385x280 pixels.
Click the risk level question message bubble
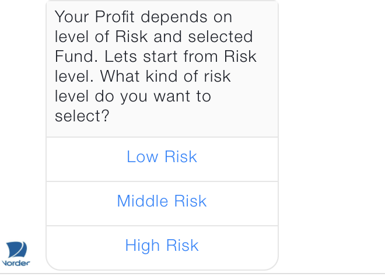(162, 67)
